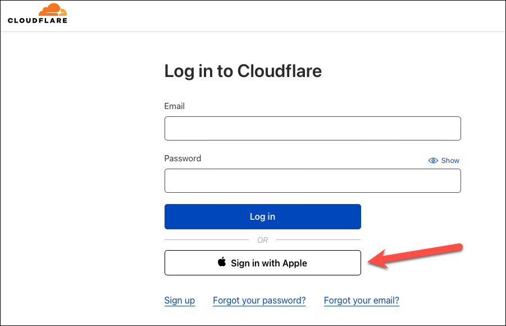Click the Log in to Cloudflare heading
Image resolution: width=506 pixels, height=326 pixels.
(x=243, y=71)
